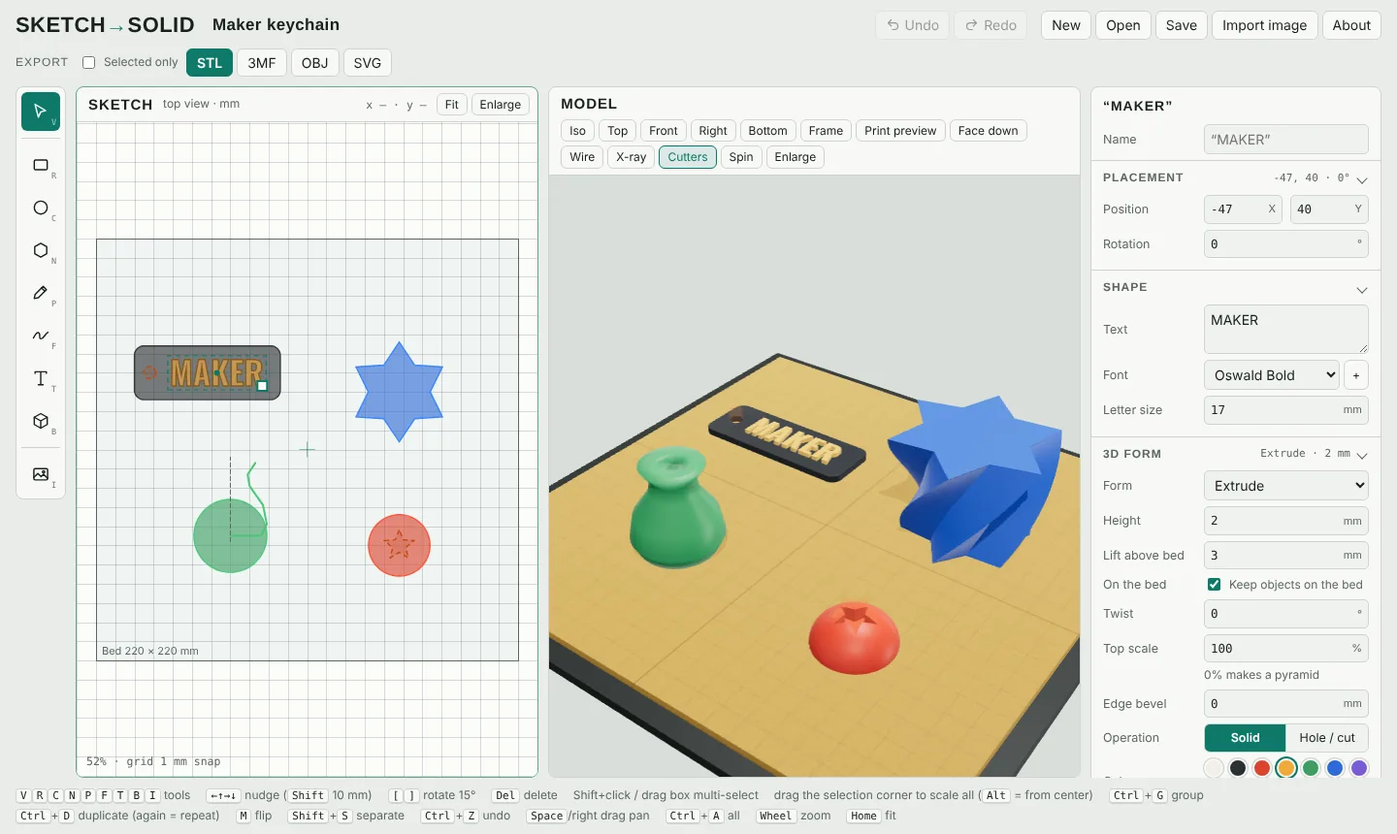The image size is (1397, 834).
Task: Export as OBJ
Action: coord(315,63)
